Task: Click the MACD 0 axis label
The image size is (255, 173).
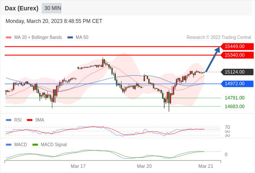Action: coord(226,154)
